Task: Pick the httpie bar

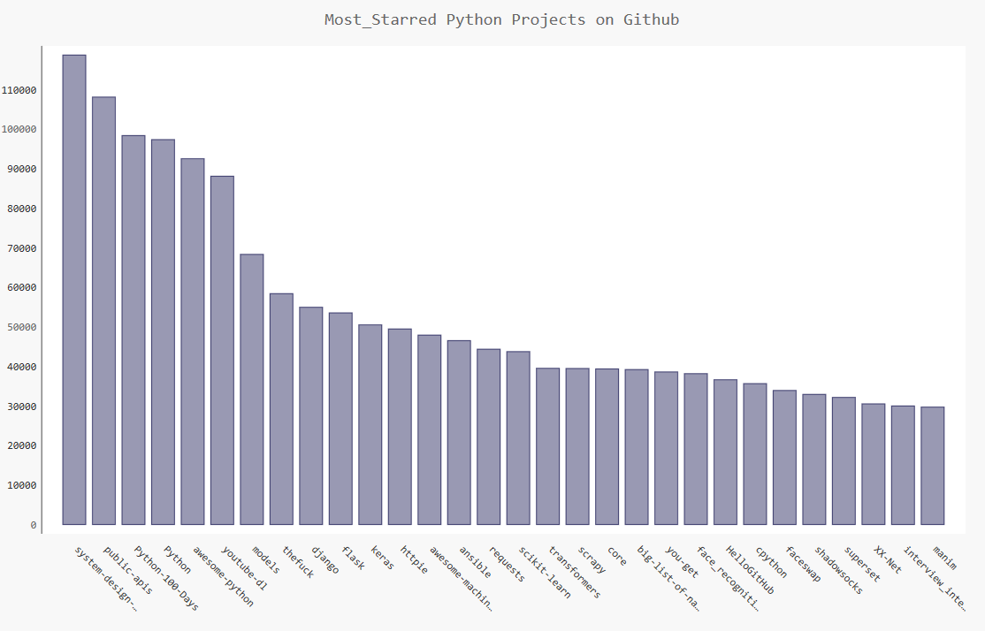Action: [x=400, y=426]
